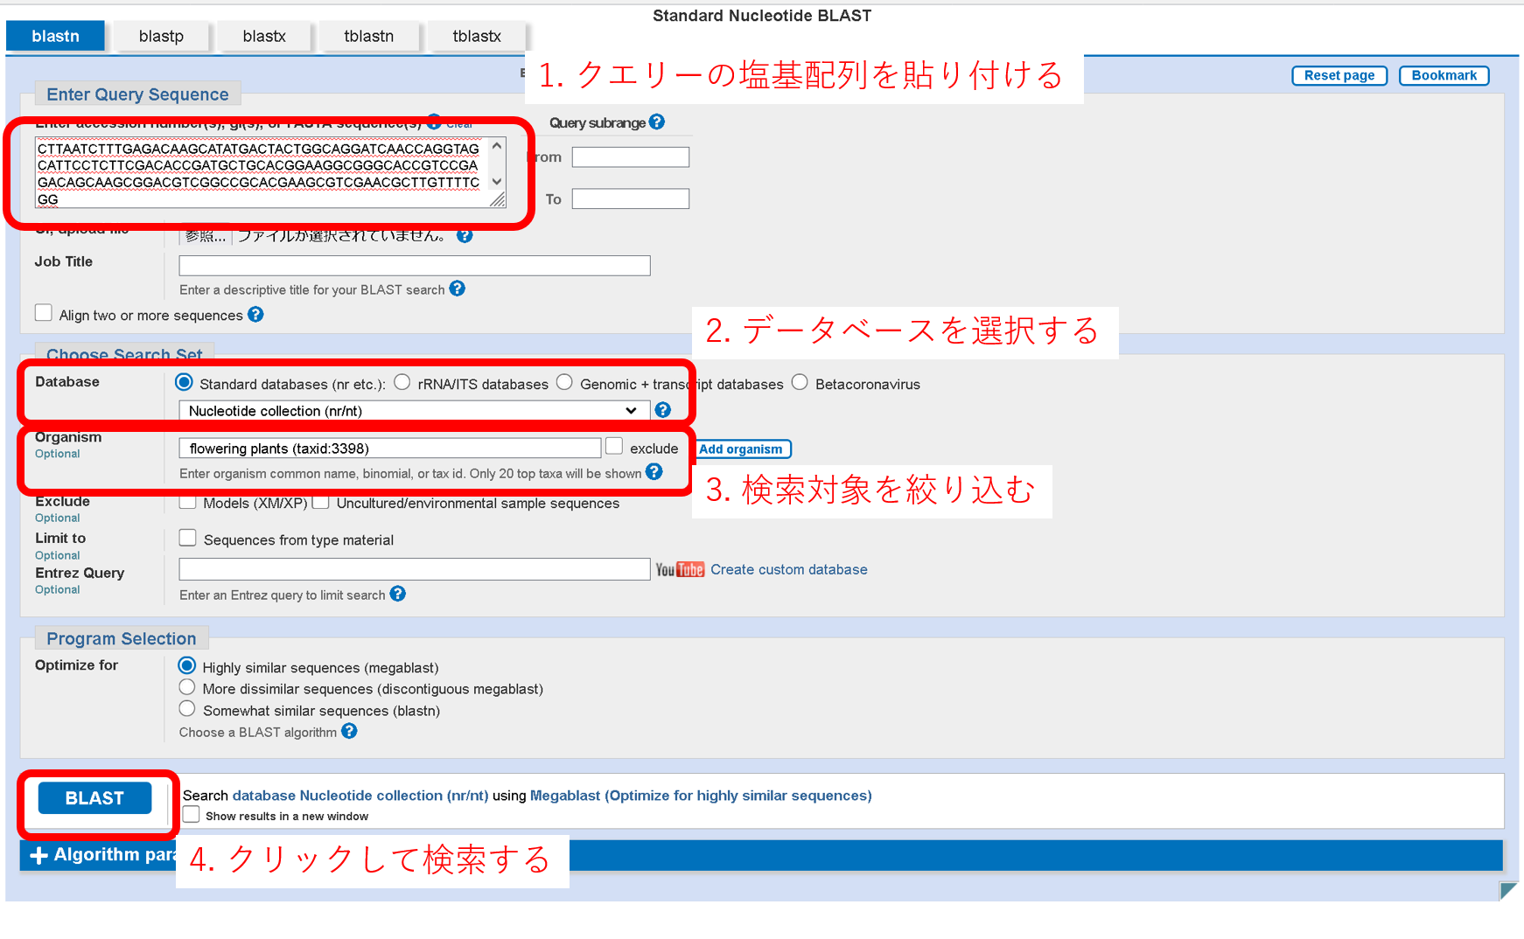Switch to the tblastx tab

tap(477, 36)
